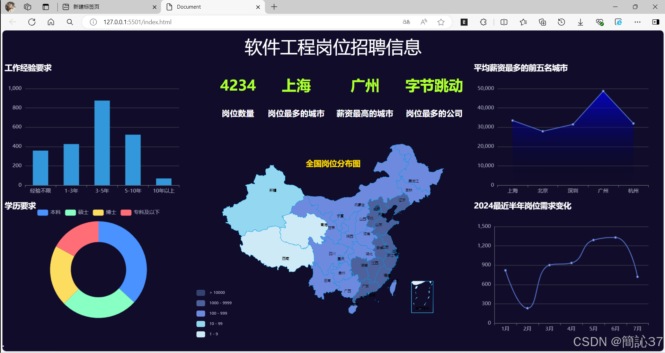Open the Collections icon in toolbar
665x353 pixels.
pos(542,22)
